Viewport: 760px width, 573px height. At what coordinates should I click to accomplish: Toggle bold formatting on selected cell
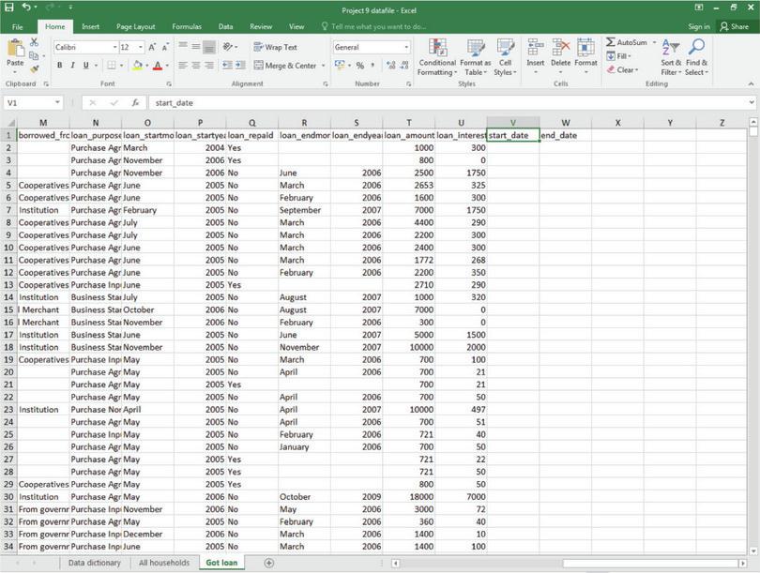coord(59,67)
